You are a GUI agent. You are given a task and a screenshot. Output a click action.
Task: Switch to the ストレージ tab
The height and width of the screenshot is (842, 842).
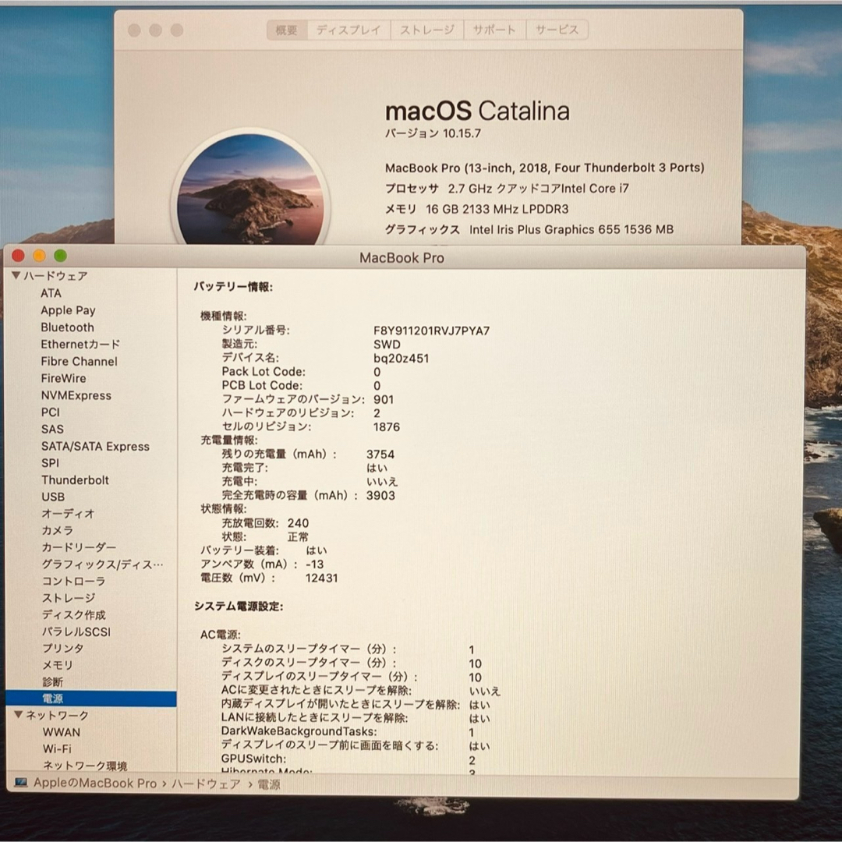coord(427,30)
